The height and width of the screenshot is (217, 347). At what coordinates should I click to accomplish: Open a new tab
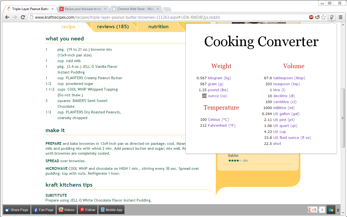167,9
